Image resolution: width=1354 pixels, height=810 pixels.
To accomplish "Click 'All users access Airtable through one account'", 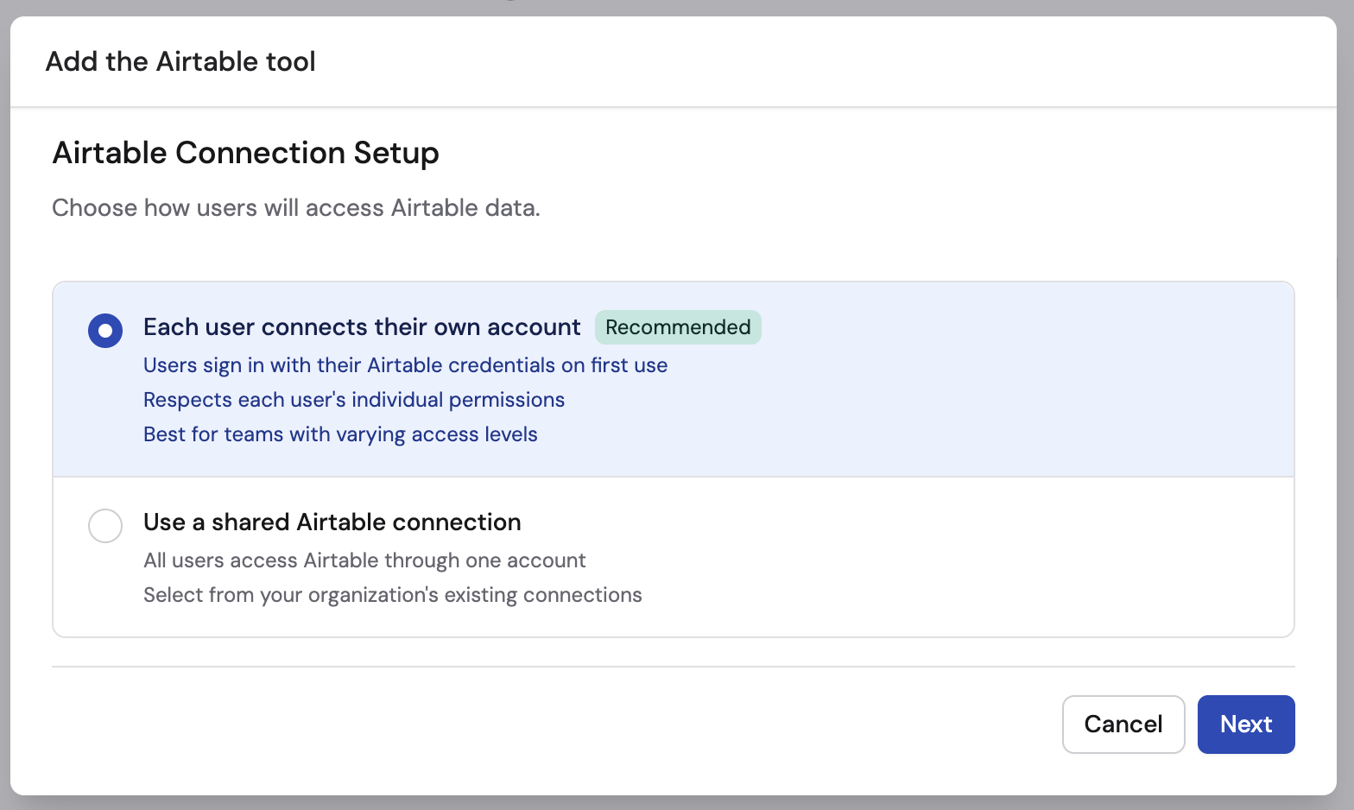I will [364, 560].
